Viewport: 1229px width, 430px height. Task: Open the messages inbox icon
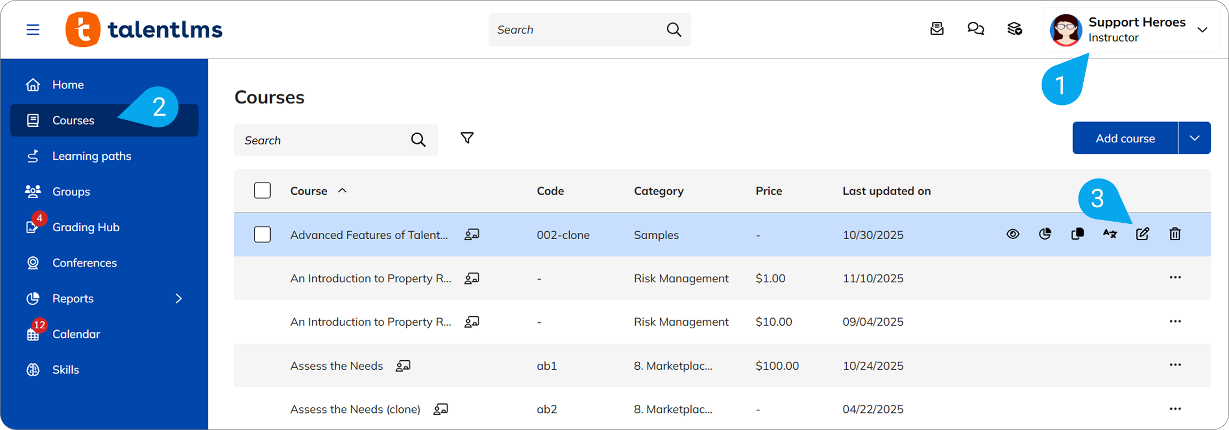tap(936, 29)
